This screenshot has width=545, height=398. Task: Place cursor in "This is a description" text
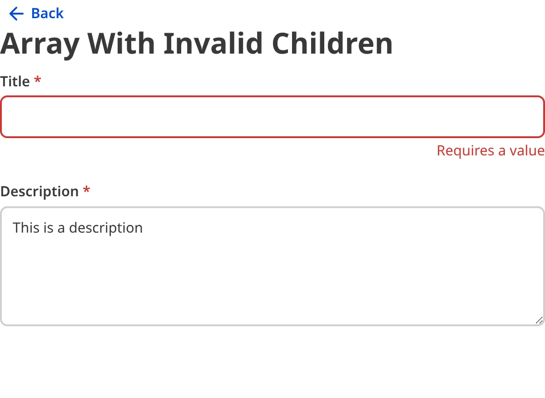click(78, 228)
